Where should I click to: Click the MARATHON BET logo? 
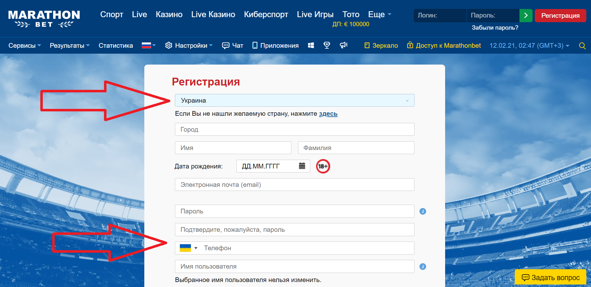click(44, 19)
